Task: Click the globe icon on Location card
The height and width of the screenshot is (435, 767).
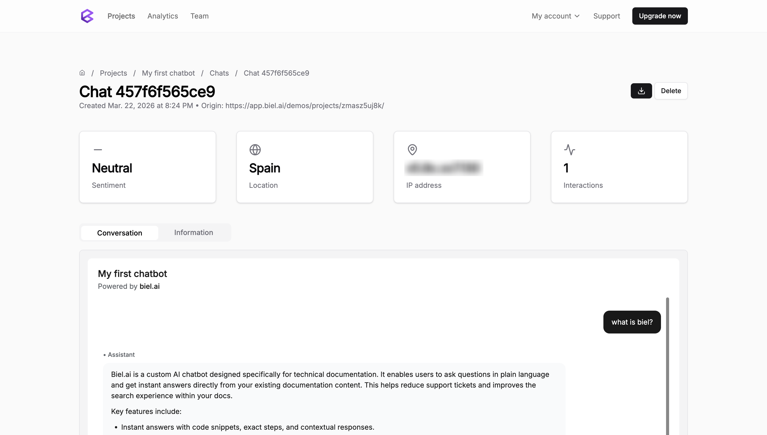Action: pos(255,150)
